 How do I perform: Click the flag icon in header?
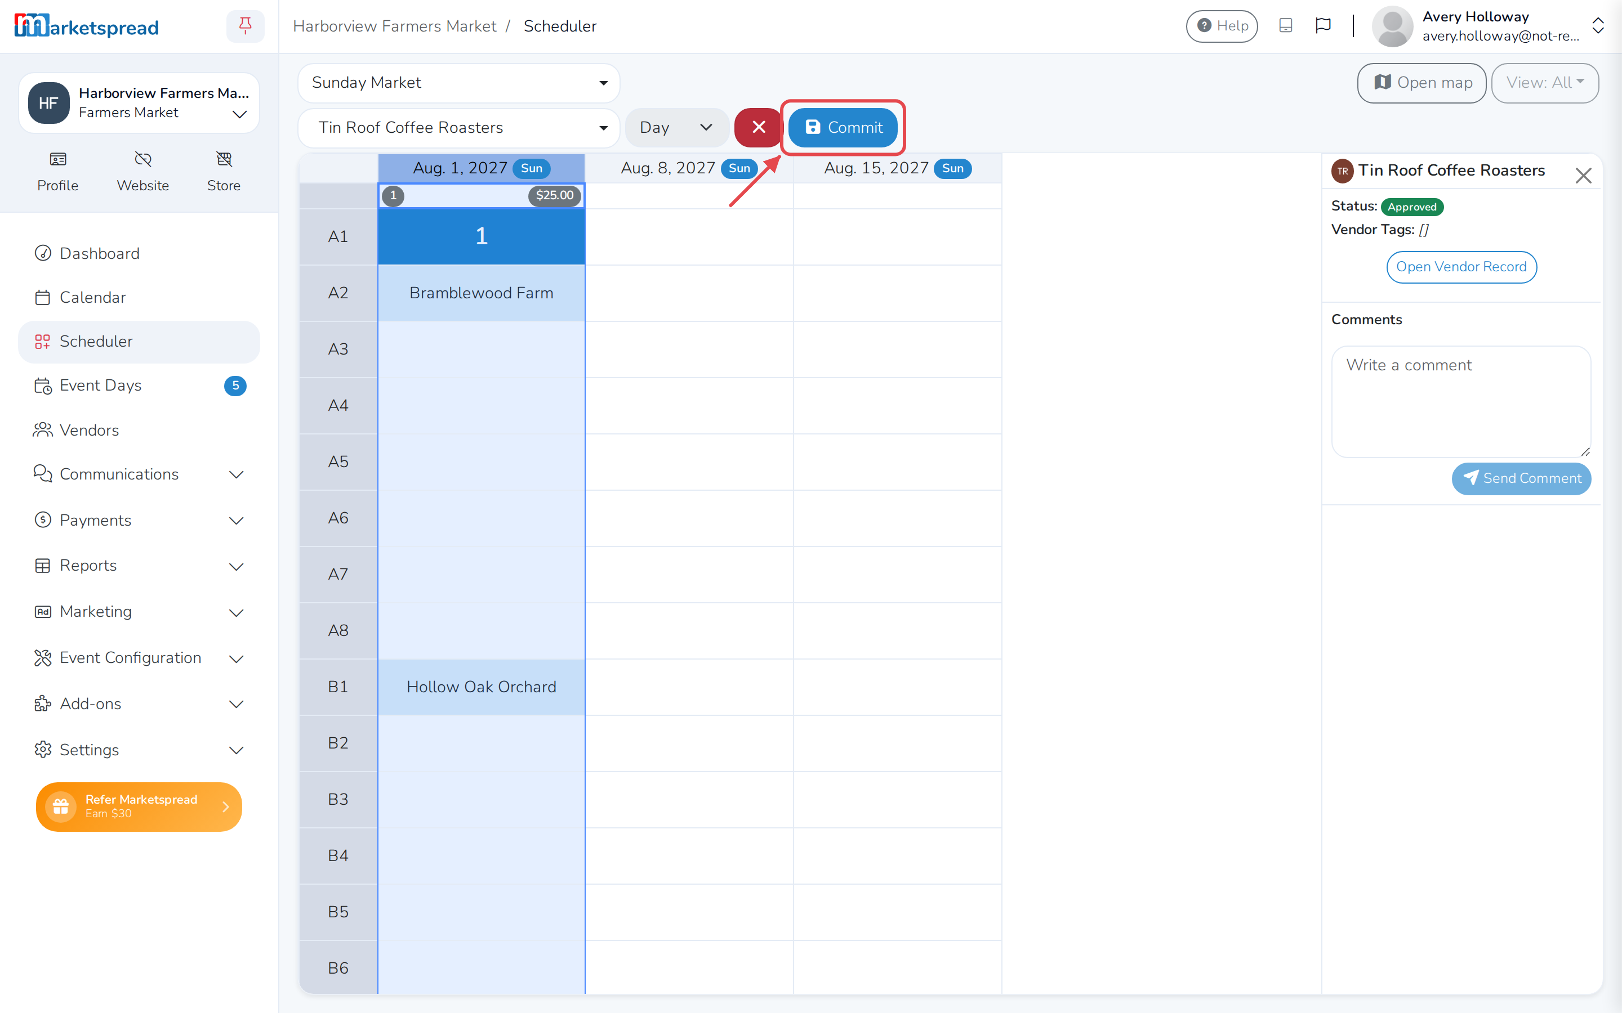tap(1322, 25)
